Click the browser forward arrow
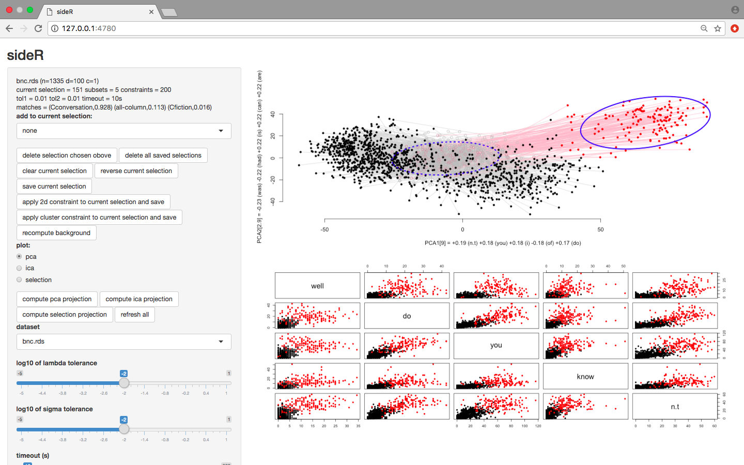 (24, 28)
